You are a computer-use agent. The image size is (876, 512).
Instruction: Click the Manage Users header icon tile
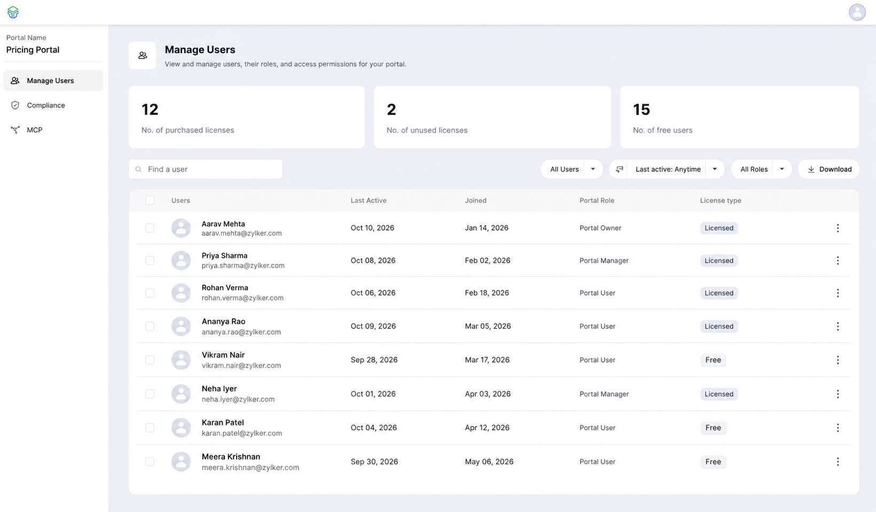click(x=143, y=56)
